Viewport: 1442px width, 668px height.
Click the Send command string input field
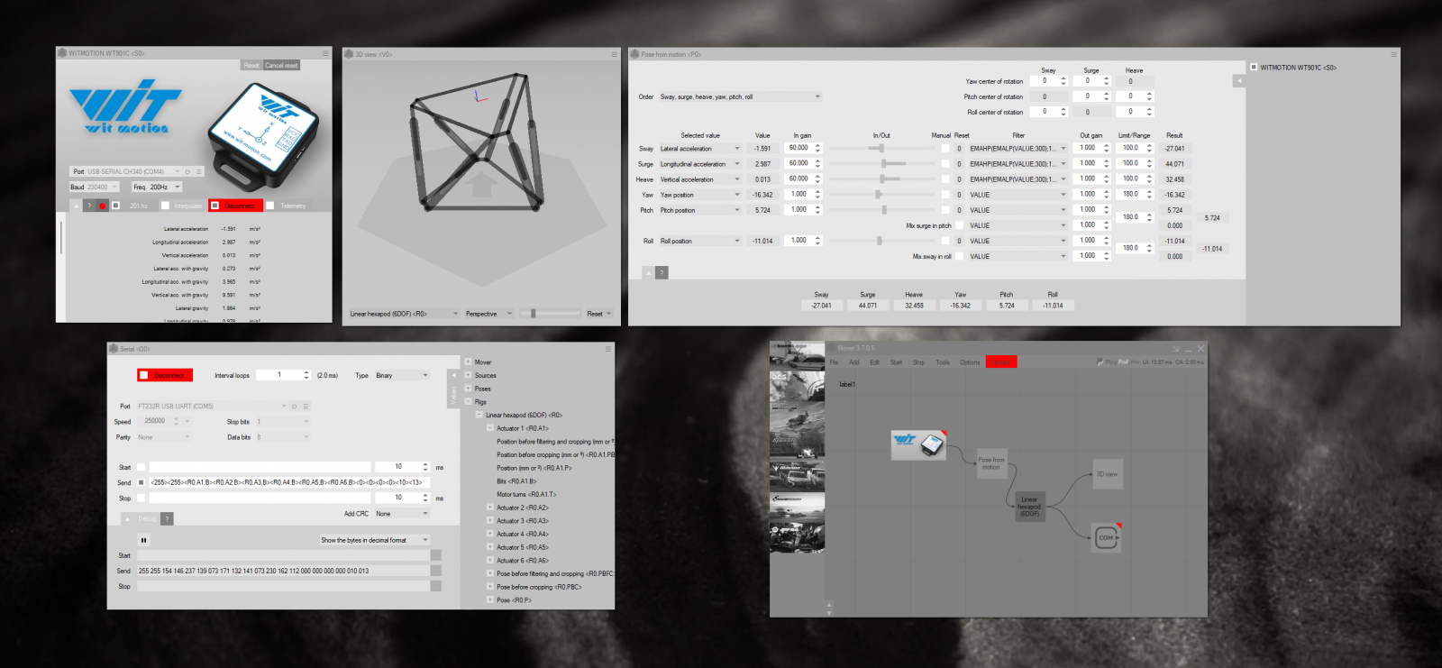pos(288,482)
